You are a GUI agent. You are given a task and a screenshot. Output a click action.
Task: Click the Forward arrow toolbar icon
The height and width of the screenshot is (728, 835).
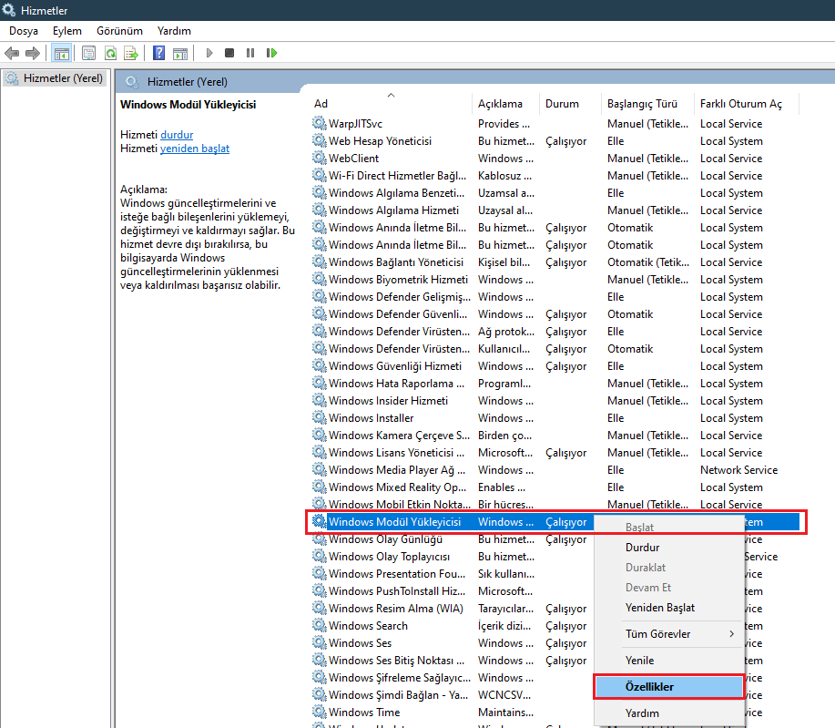click(x=33, y=53)
